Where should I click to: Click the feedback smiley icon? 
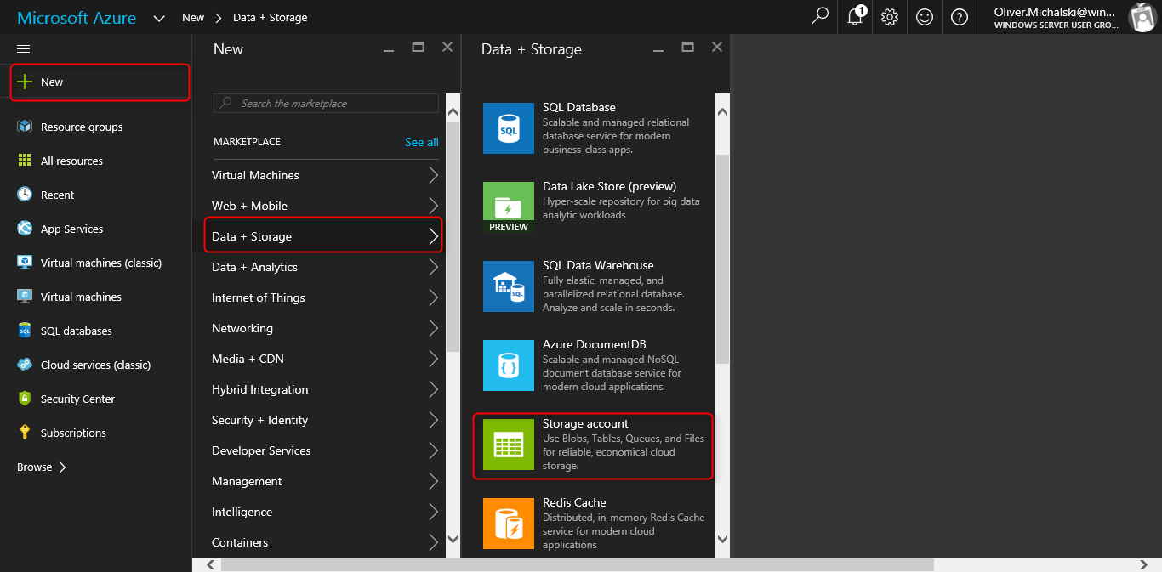click(925, 17)
